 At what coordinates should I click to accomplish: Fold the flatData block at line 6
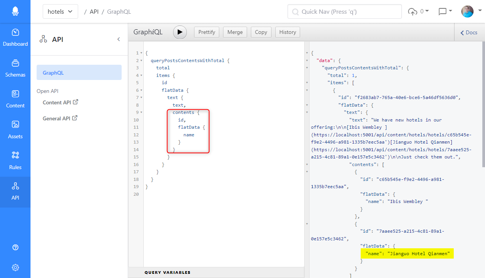pos(141,90)
